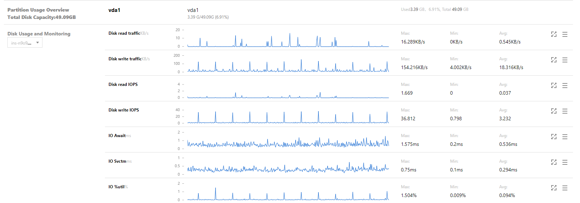This screenshot has height=203, width=580.
Task: Open the Disk read traffic hamburger menu
Action: 565,34
